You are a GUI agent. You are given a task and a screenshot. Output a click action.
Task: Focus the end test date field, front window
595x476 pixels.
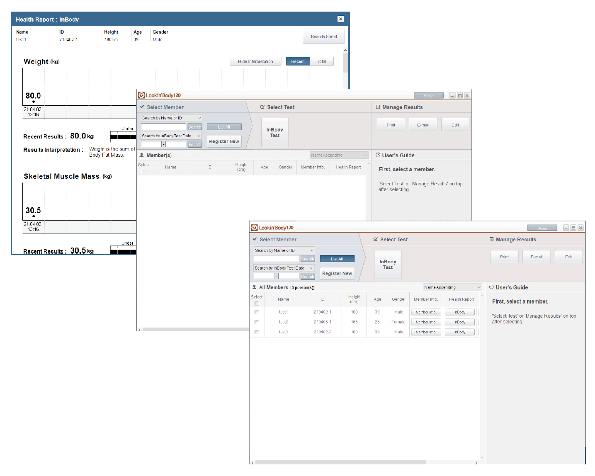289,276
